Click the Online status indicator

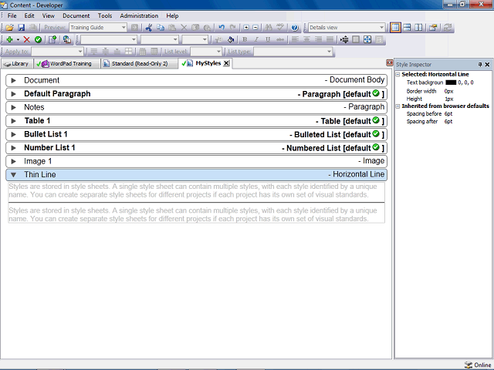pyautogui.click(x=478, y=365)
